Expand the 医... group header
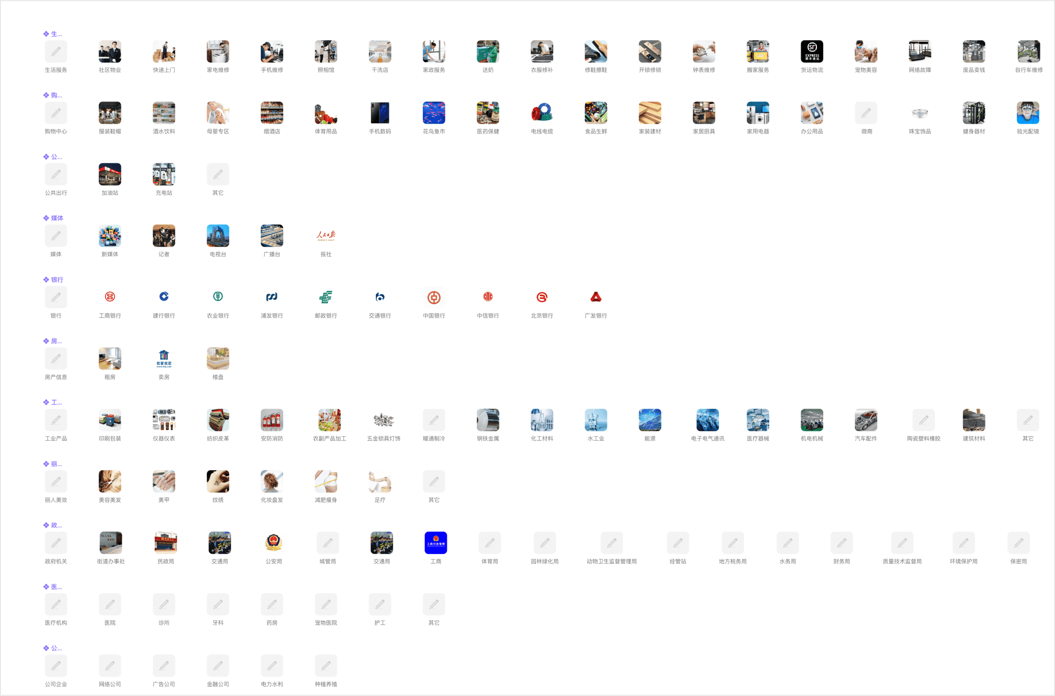Image resolution: width=1055 pixels, height=696 pixels. (52, 587)
